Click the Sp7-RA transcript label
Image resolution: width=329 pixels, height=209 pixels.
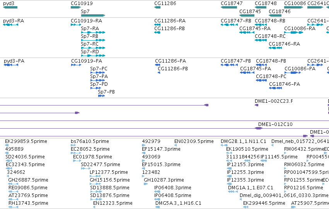[x=90, y=29]
